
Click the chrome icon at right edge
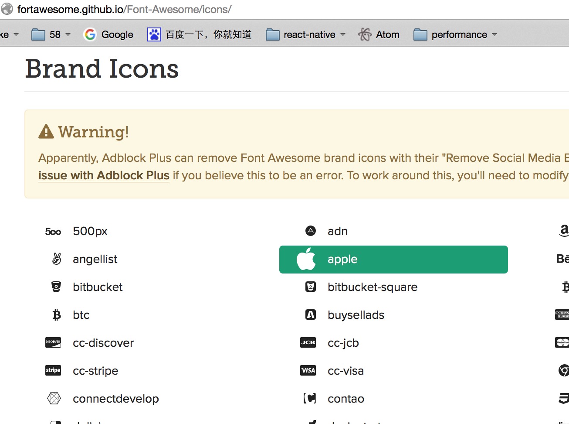(x=564, y=370)
